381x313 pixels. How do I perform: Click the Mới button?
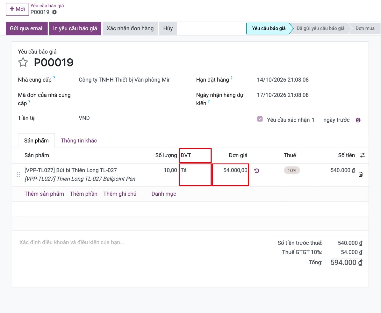[x=17, y=9]
